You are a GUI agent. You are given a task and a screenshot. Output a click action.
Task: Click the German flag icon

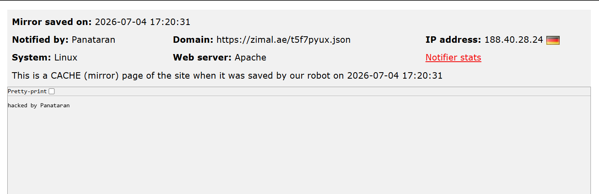(553, 40)
